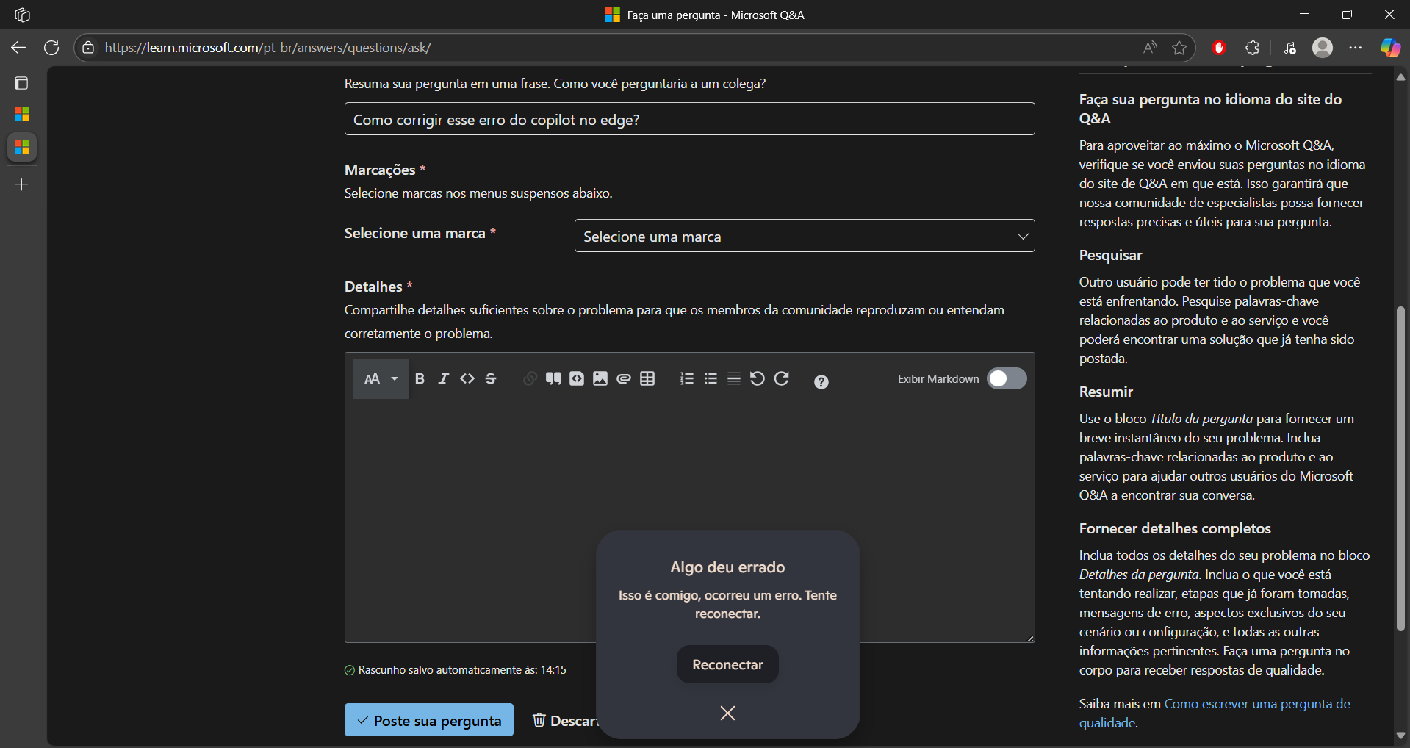Apply strikethrough formatting

(491, 378)
